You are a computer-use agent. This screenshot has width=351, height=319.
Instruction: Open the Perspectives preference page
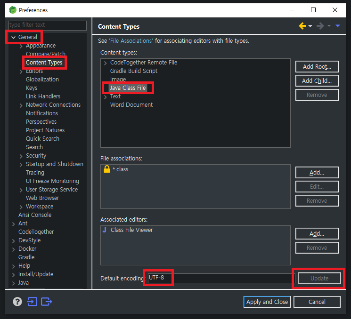(41, 121)
